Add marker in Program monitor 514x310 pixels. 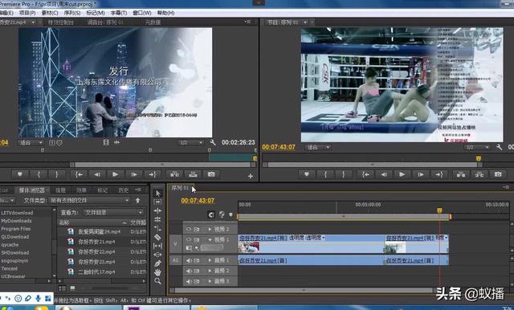[307, 174]
